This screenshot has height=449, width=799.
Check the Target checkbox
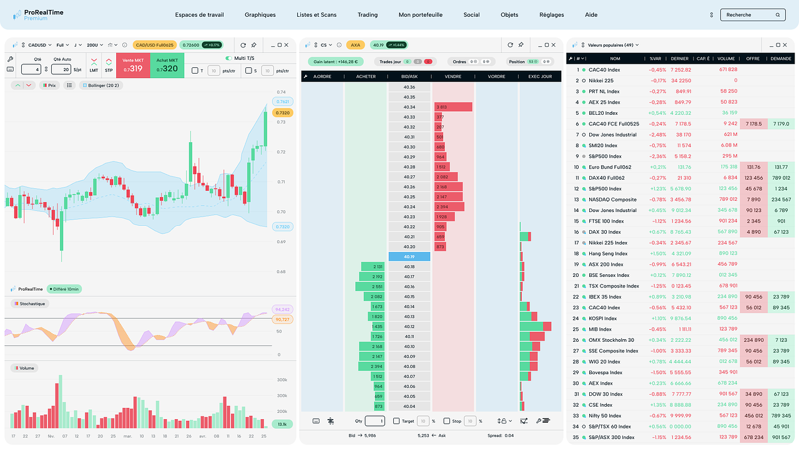pyautogui.click(x=396, y=420)
